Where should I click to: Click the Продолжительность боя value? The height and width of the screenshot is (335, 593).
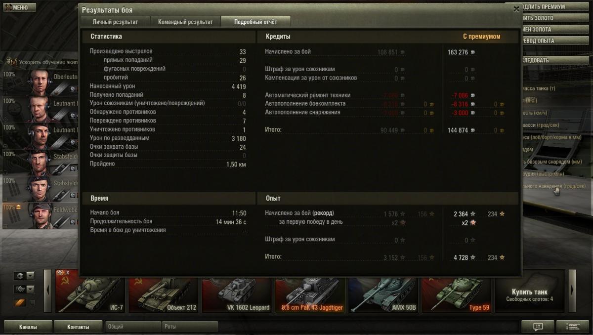[231, 222]
